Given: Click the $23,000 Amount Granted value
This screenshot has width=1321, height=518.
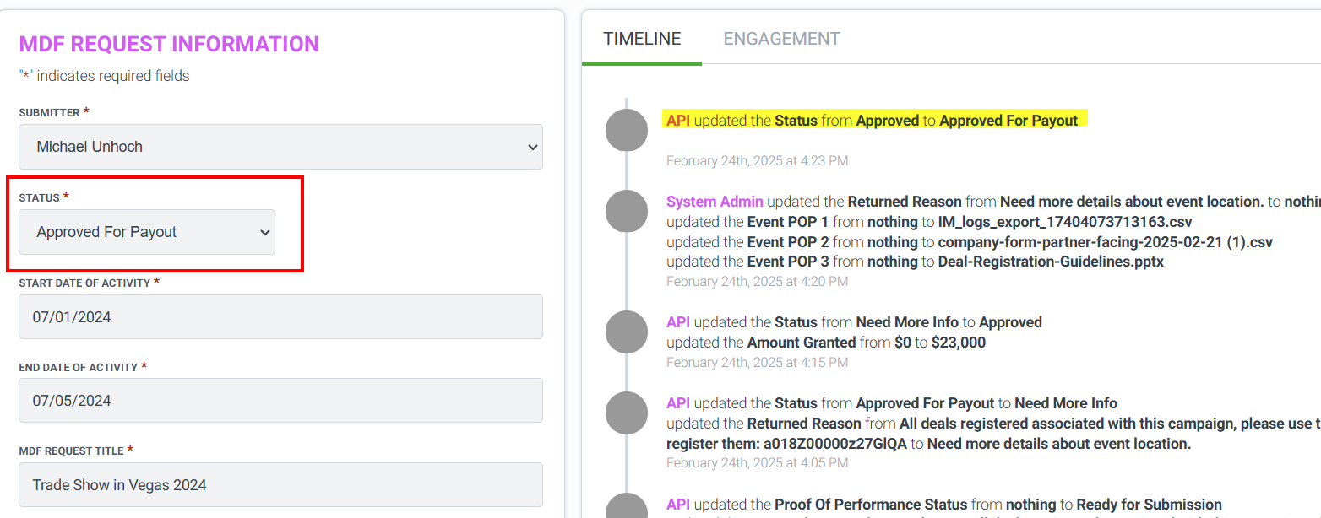Looking at the screenshot, I should pyautogui.click(x=958, y=343).
